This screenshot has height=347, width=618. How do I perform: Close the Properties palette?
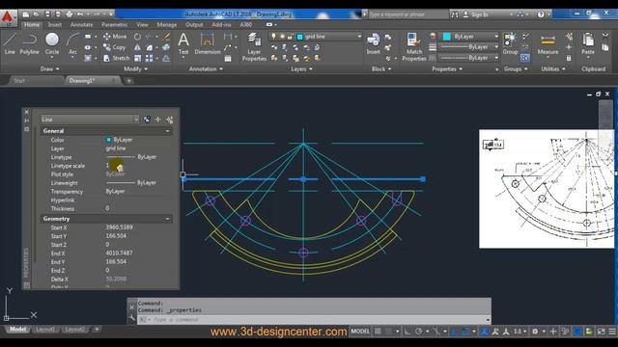point(27,112)
